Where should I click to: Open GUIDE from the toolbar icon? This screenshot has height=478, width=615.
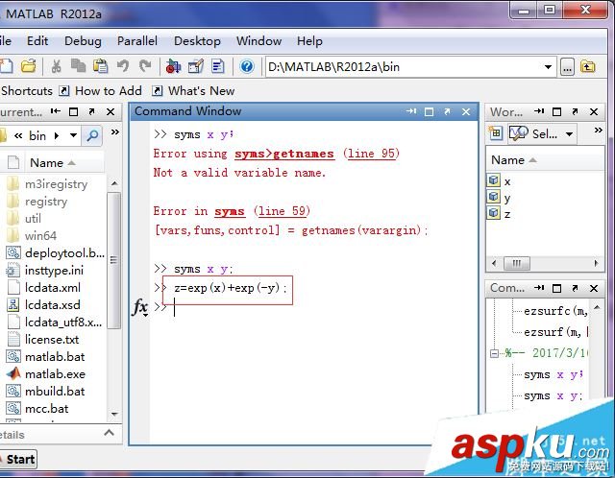point(196,66)
